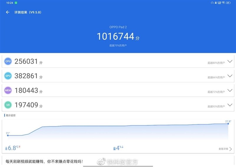Click the 4% battery drop value
Screen dimensions: 236x168
(x=120, y=148)
